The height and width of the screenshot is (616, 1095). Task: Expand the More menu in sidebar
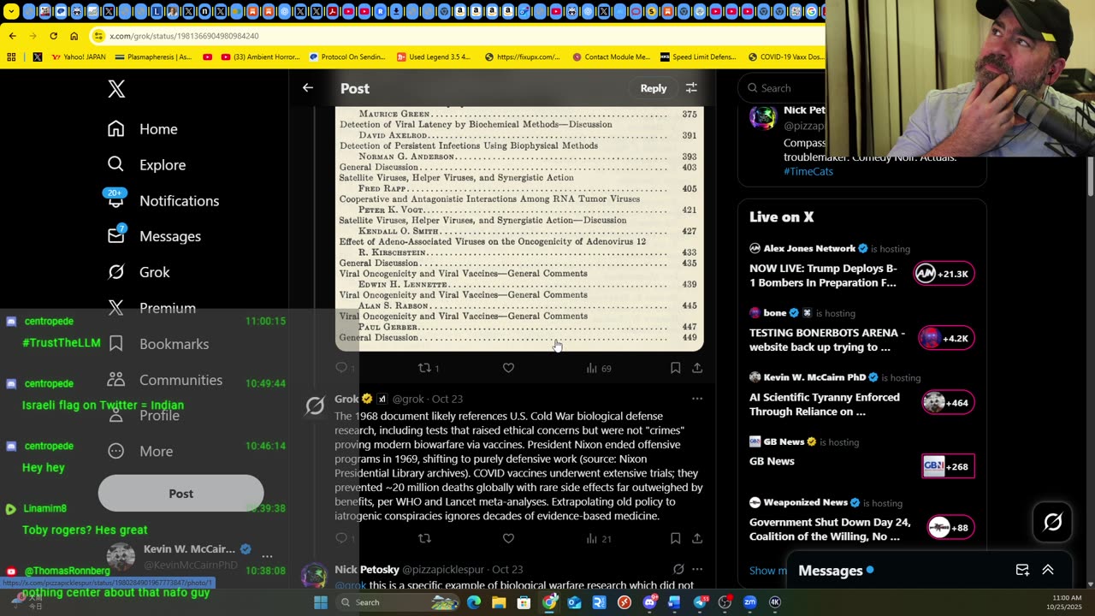click(140, 451)
